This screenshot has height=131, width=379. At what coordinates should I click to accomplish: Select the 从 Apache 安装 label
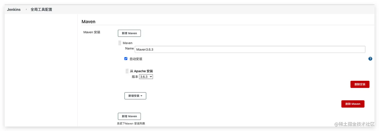(x=141, y=71)
